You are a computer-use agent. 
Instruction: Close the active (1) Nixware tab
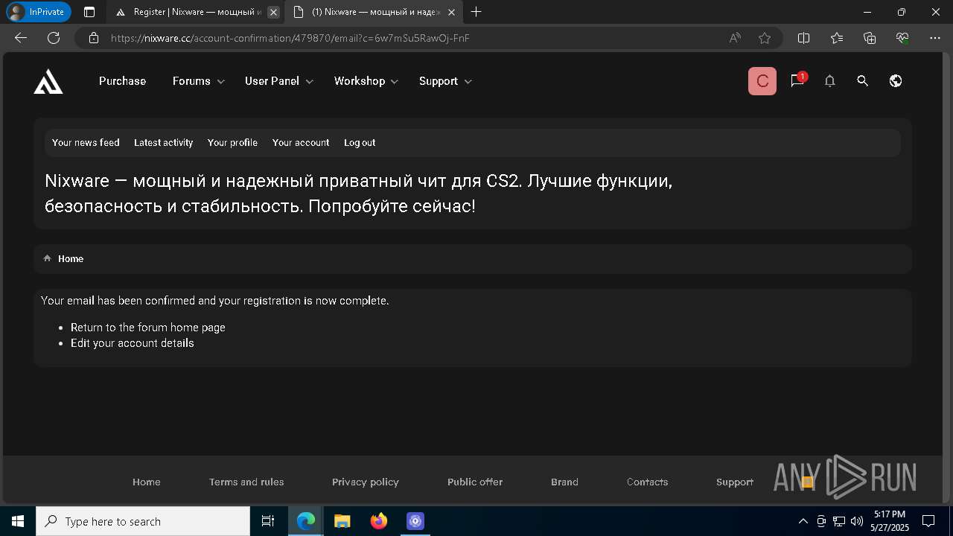coord(451,12)
